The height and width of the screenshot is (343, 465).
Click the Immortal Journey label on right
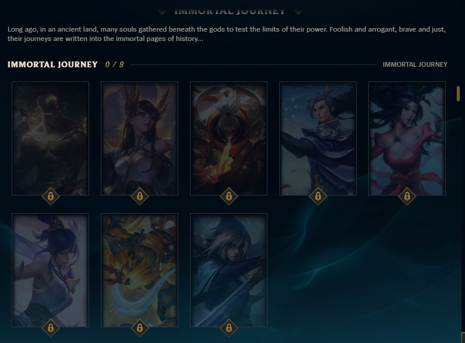[415, 64]
